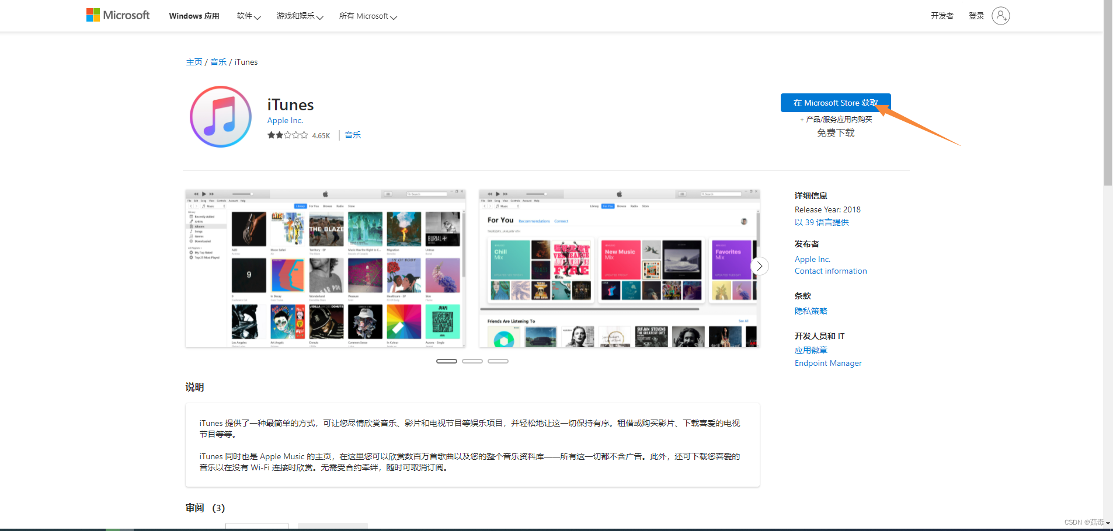Open Endpoint Manager link
This screenshot has height=531, width=1113.
click(x=828, y=363)
